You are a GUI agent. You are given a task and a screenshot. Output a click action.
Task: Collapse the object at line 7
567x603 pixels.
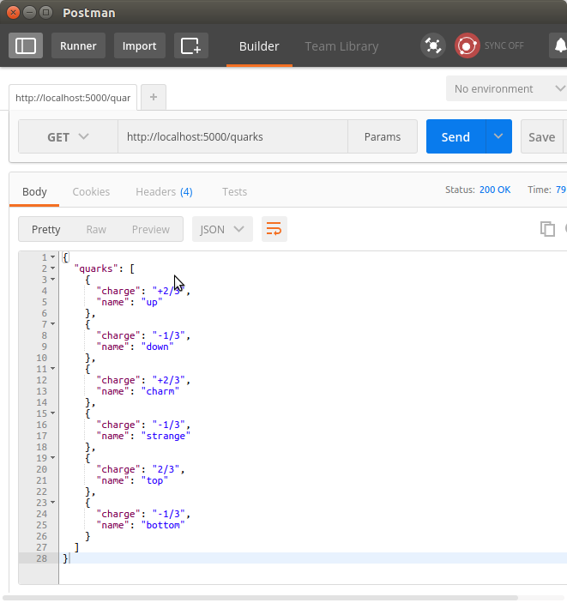(x=53, y=324)
